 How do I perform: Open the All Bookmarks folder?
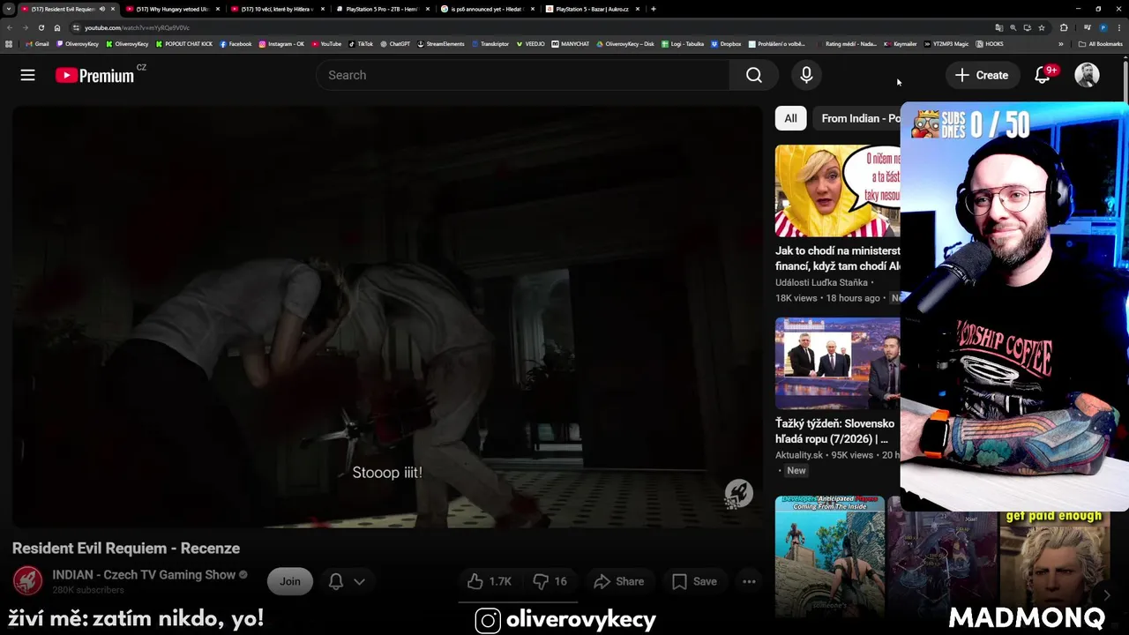1100,43
